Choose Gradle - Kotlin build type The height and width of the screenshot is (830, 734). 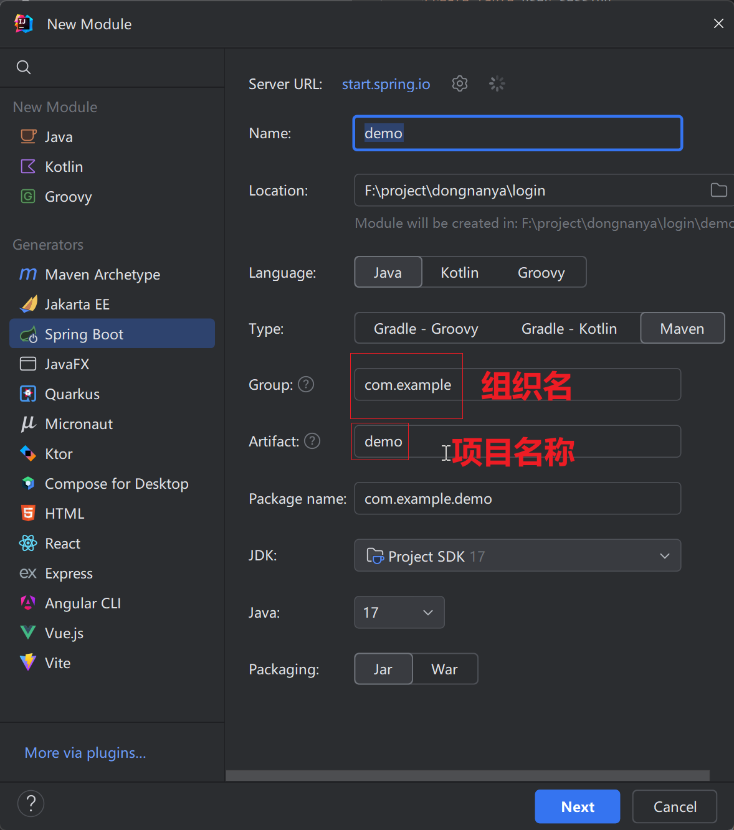(x=569, y=328)
